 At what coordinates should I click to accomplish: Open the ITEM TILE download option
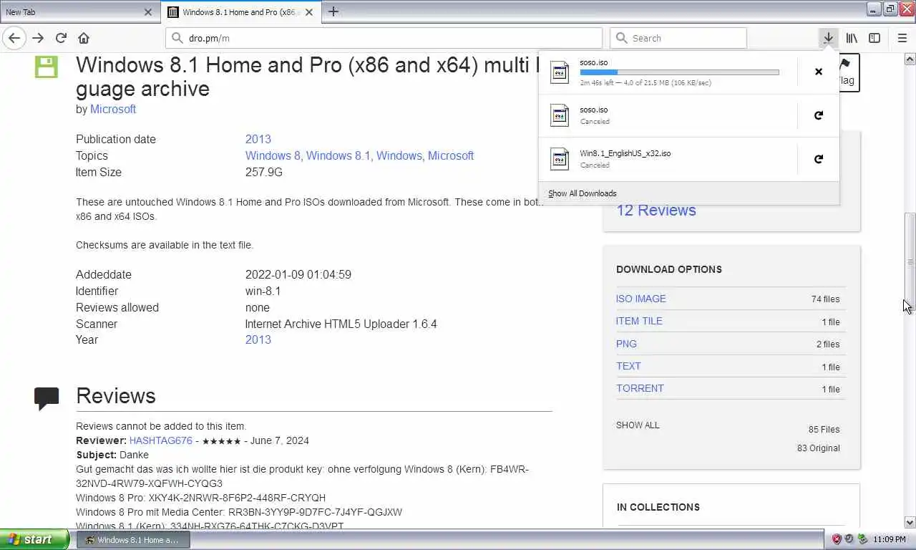coord(639,321)
